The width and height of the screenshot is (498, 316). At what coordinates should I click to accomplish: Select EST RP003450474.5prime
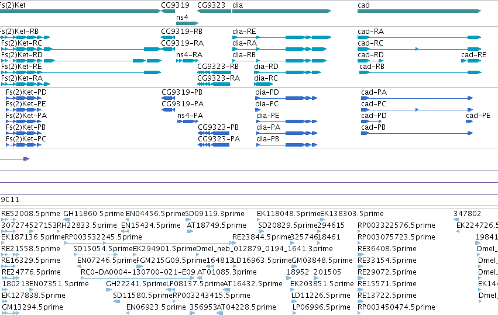pyautogui.click(x=396, y=307)
